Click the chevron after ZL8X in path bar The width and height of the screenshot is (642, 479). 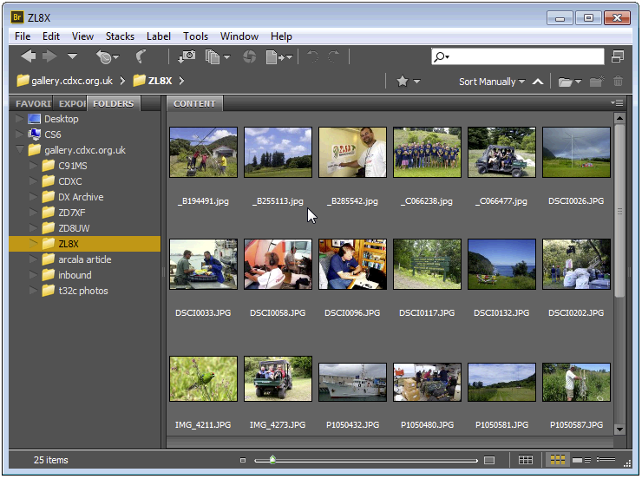[181, 81]
